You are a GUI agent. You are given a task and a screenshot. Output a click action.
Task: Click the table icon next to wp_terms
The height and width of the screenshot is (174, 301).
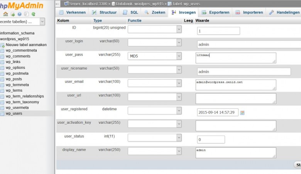[x=2, y=90]
